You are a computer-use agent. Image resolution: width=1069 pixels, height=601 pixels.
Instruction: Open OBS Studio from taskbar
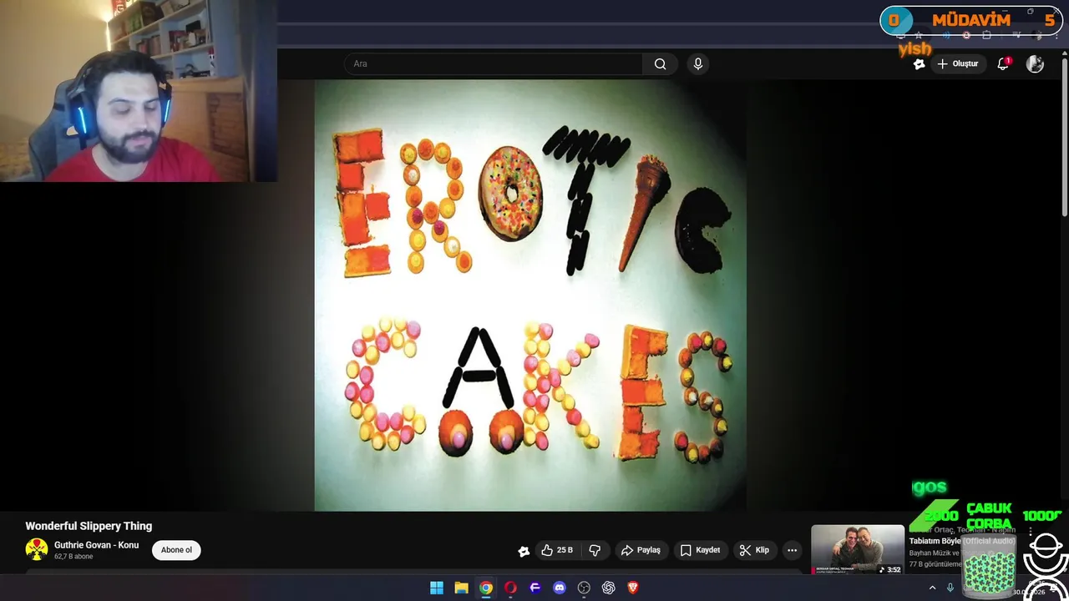click(584, 588)
